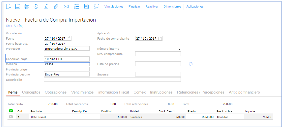This screenshot has height=128, width=284.
Task: Open Dimensiones from the toolbar
Action: (172, 7)
